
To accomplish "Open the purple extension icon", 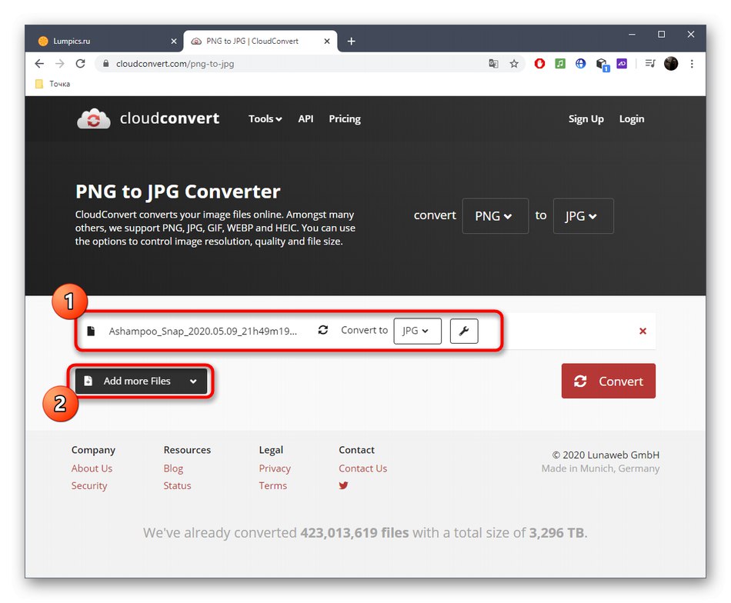I will point(622,63).
